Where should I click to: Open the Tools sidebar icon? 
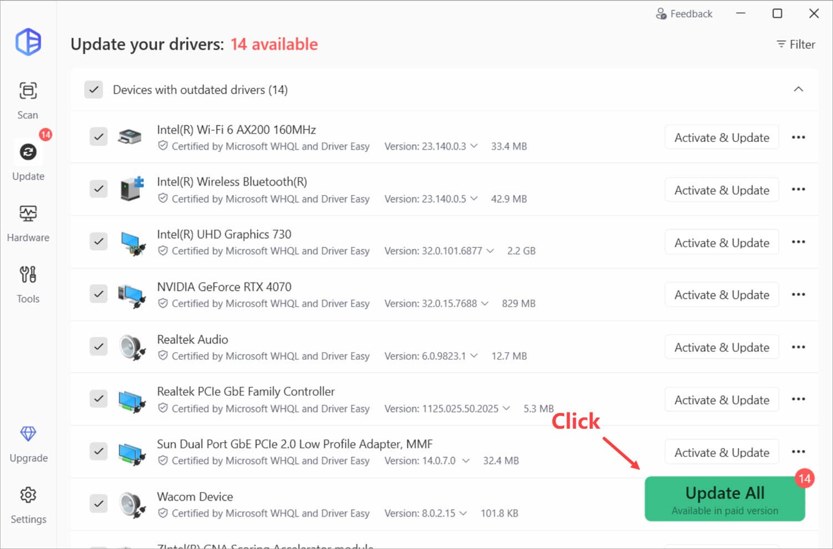[28, 275]
